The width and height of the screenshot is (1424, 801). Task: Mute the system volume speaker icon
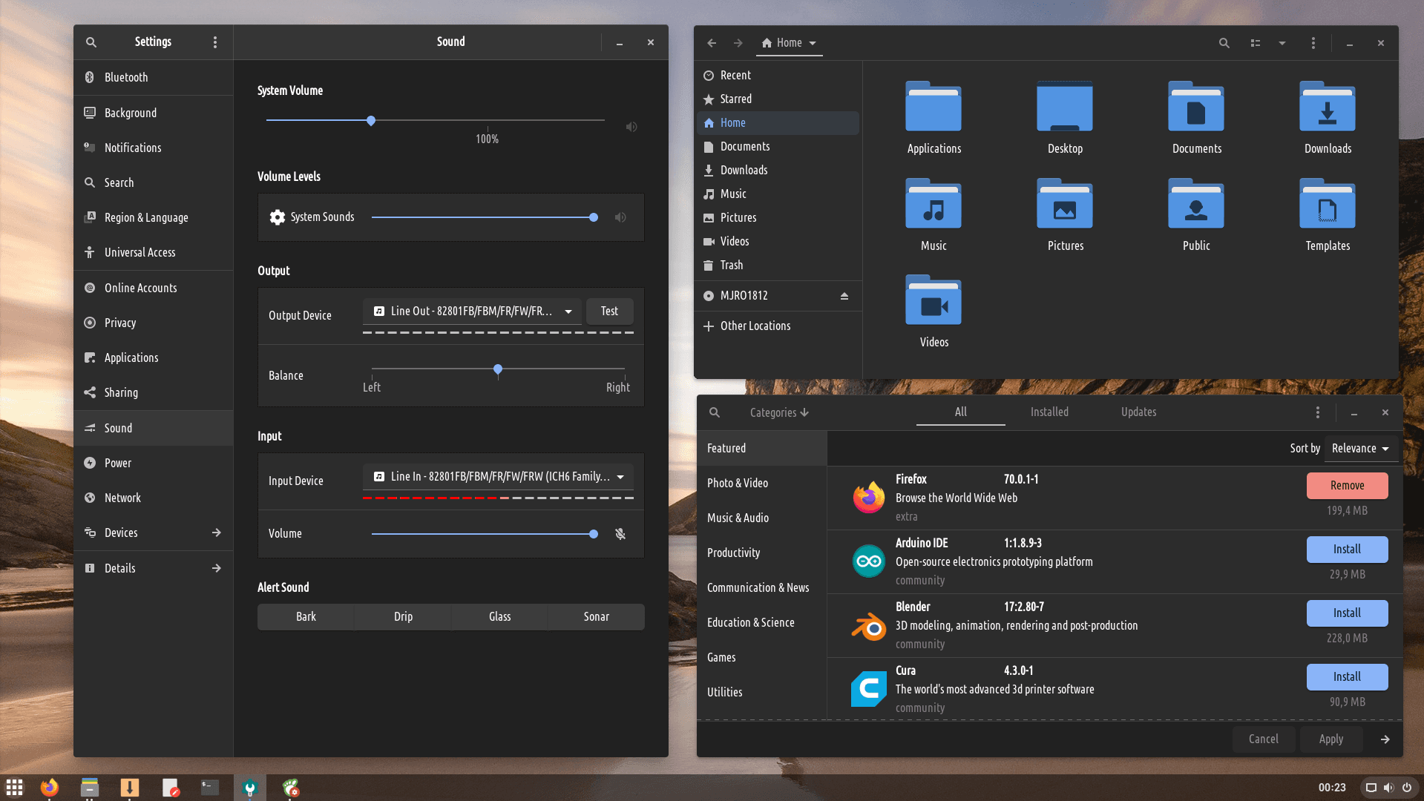(x=631, y=127)
